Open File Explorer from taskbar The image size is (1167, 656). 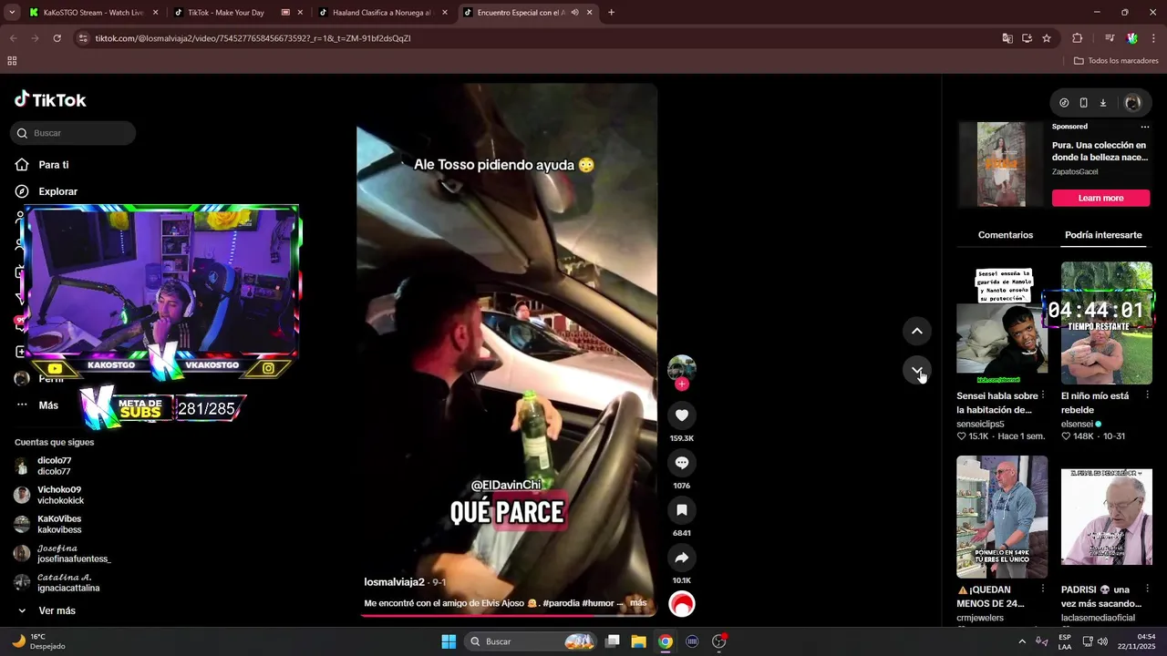click(638, 641)
